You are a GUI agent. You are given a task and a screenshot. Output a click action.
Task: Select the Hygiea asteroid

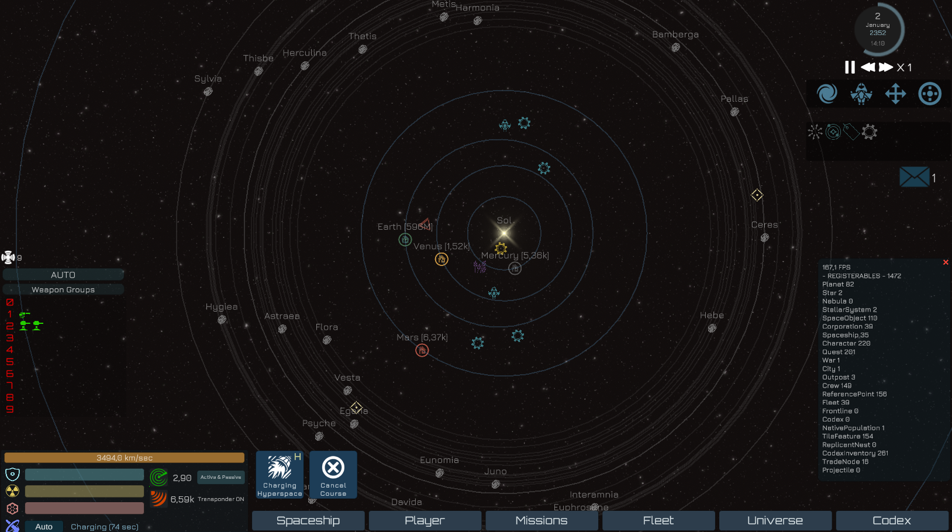pos(222,320)
